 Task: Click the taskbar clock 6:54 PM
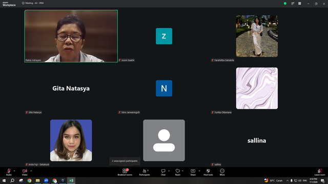pos(313,180)
